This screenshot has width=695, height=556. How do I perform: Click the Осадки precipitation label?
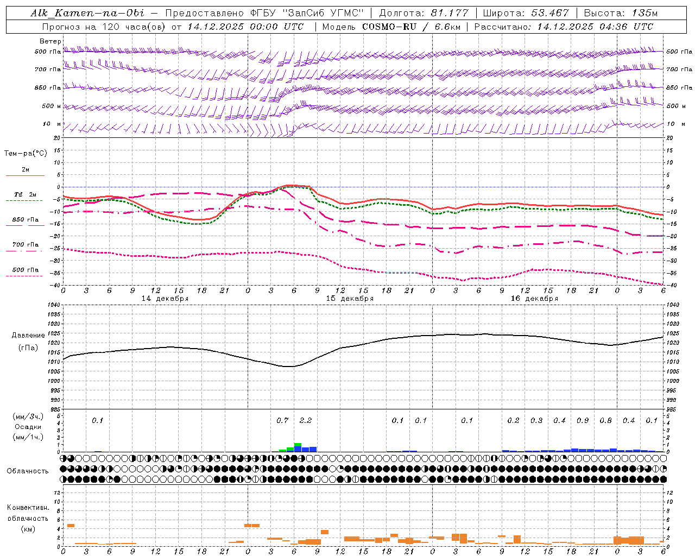pyautogui.click(x=28, y=427)
